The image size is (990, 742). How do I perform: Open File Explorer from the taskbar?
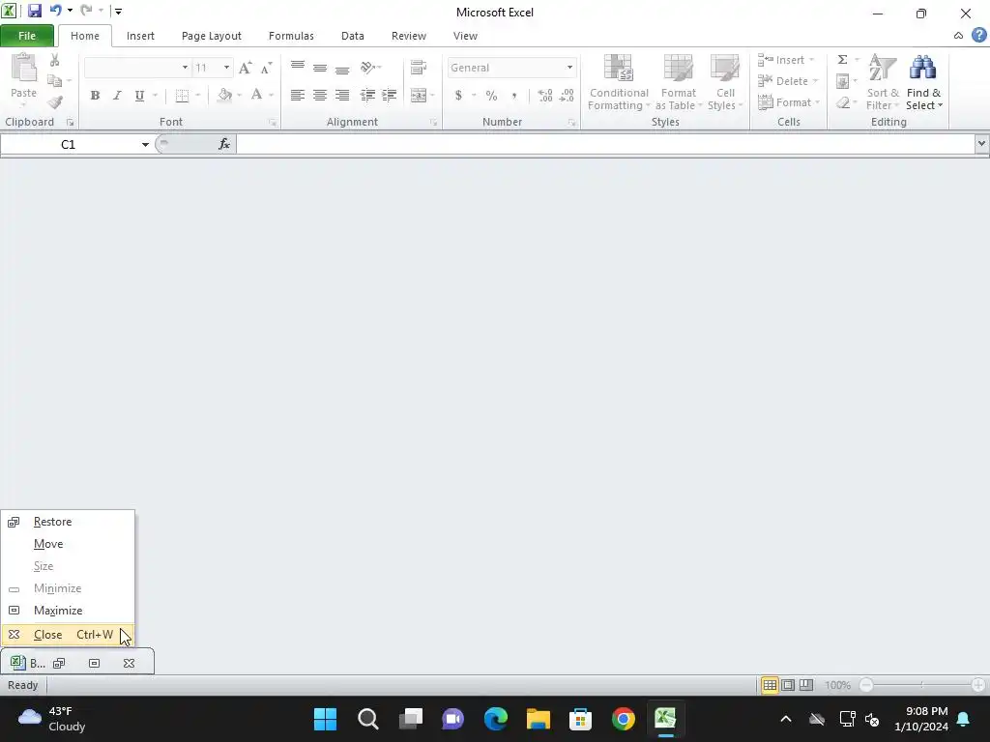pos(538,719)
